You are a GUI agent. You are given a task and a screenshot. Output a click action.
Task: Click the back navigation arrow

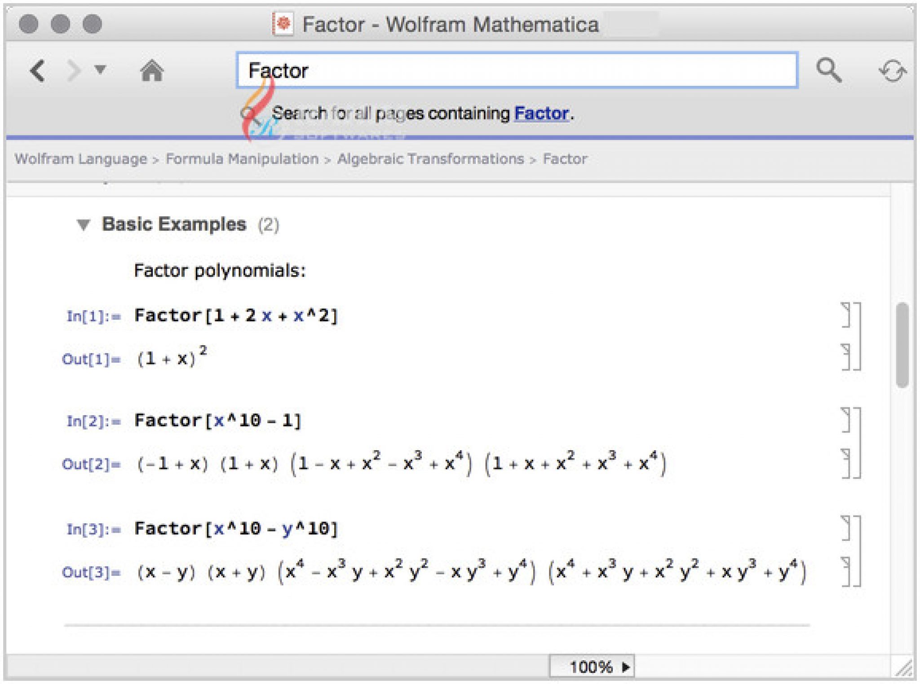[38, 71]
